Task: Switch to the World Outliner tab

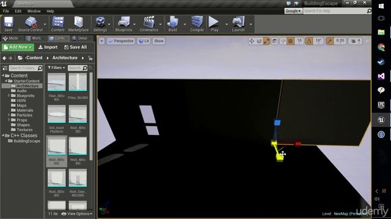Action: click(34, 38)
